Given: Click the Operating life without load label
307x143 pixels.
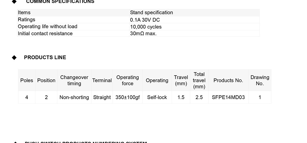Looking at the screenshot, I should [x=48, y=27].
